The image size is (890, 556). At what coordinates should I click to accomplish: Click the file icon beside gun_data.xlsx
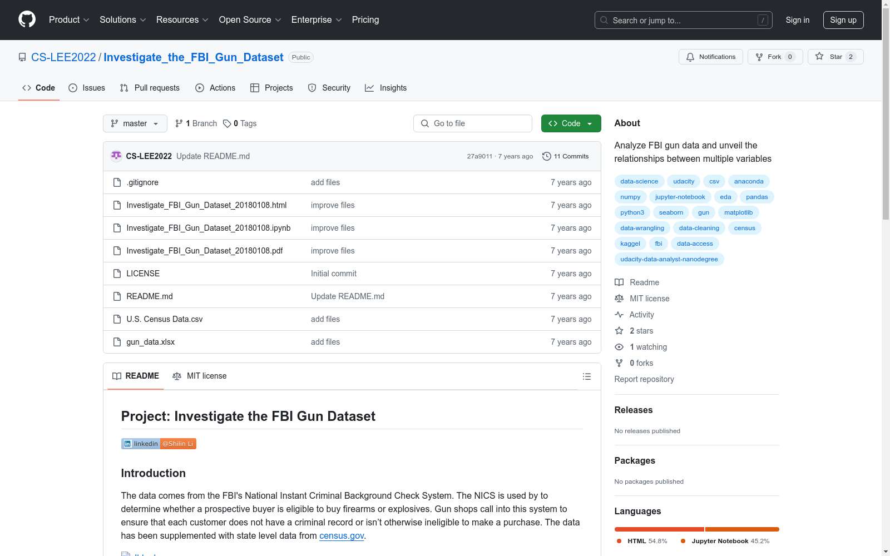[117, 342]
